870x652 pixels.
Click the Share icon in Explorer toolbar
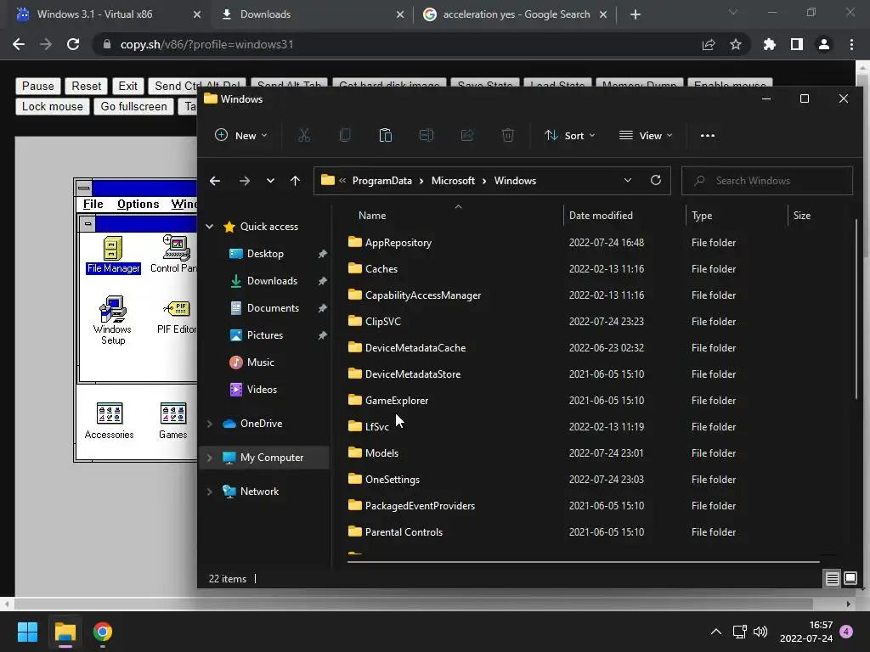click(x=467, y=135)
